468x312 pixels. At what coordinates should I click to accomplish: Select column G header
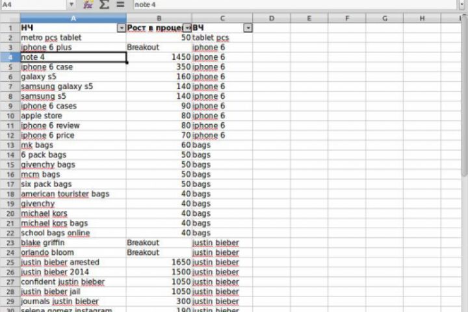point(384,18)
